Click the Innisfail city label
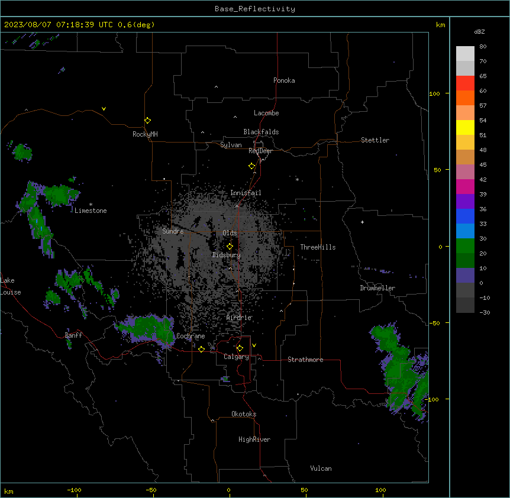Image resolution: width=510 pixels, height=498 pixels. pyautogui.click(x=246, y=193)
